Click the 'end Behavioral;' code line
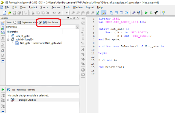This screenshot has height=113, width=175. point(111,67)
